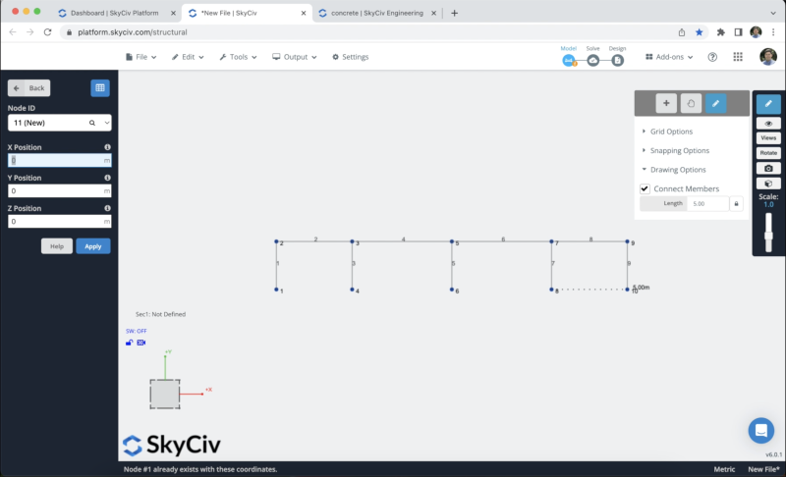Viewport: 786px width, 477px height.
Task: Click the Metric units label
Action: pos(724,469)
